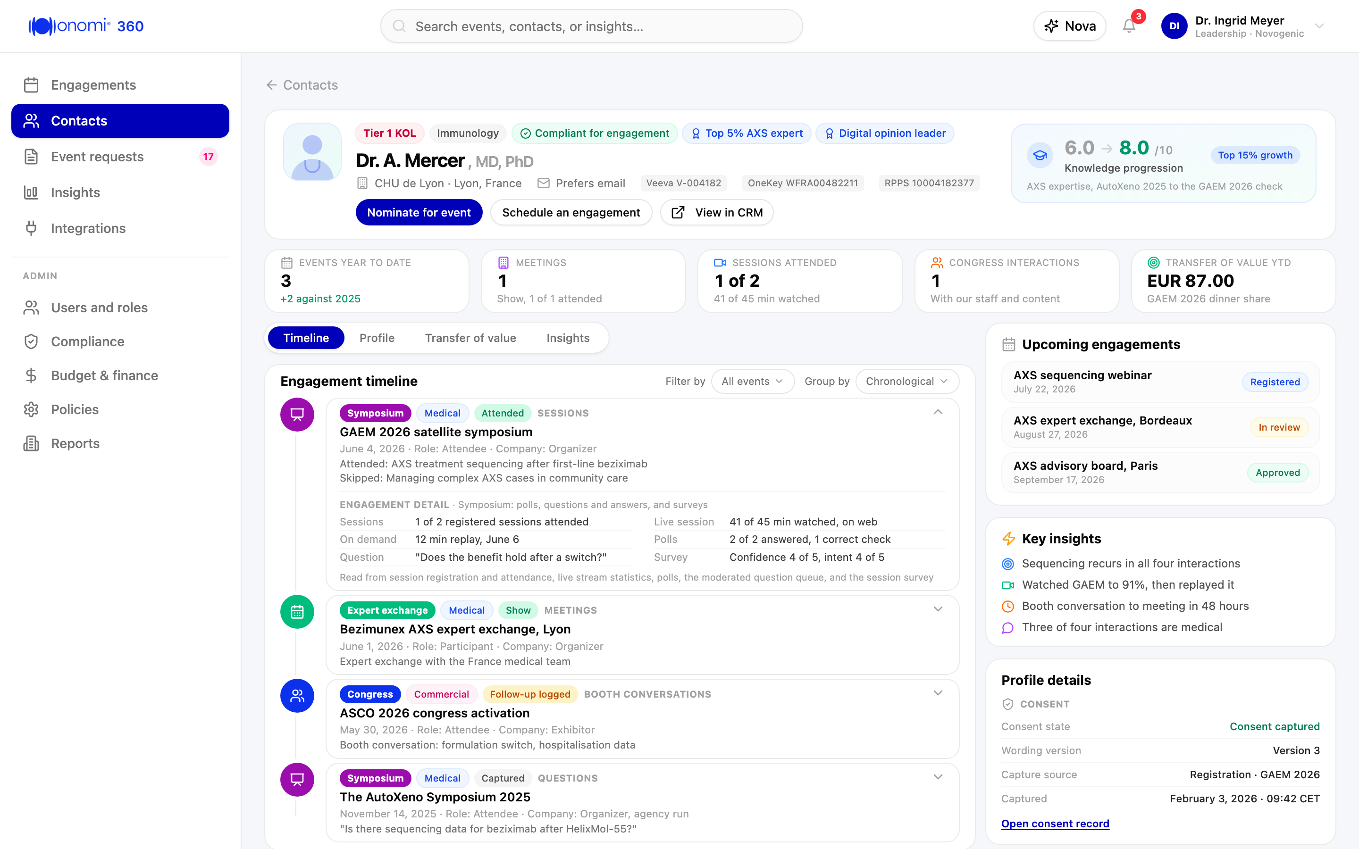Open the notifications bell

click(1129, 26)
